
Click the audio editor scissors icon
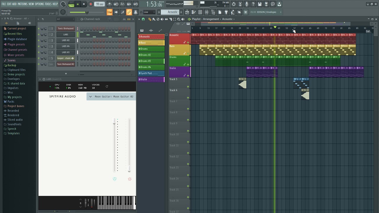[x=240, y=4]
